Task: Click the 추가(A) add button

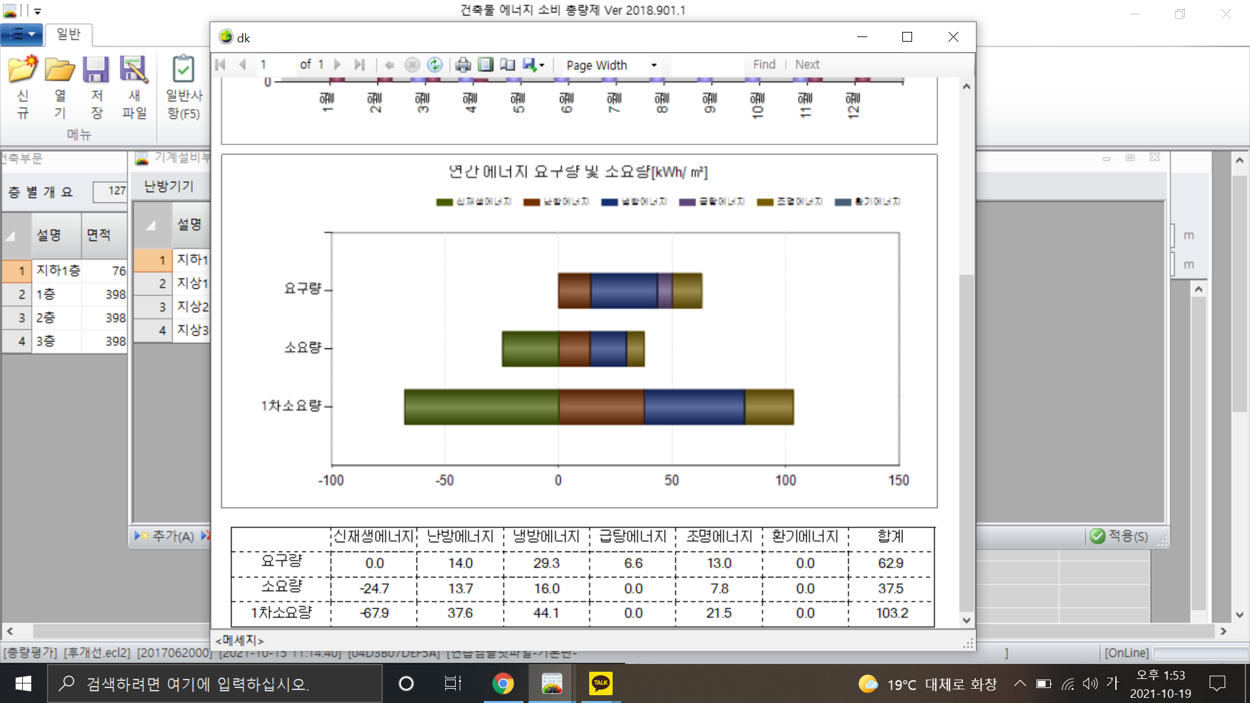Action: pos(165,536)
